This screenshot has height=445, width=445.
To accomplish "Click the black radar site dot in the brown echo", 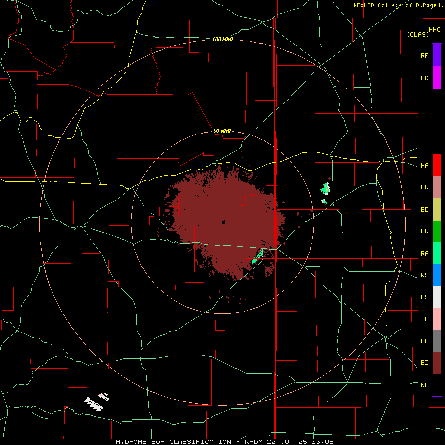I will click(x=223, y=222).
